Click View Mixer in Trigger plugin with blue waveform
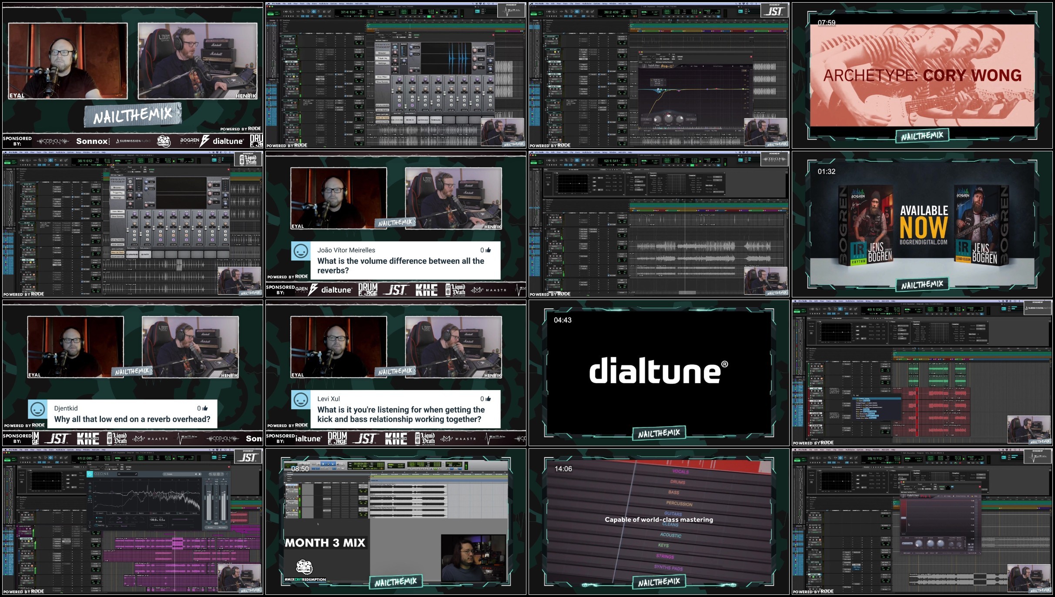This screenshot has width=1055, height=597. tap(382, 77)
